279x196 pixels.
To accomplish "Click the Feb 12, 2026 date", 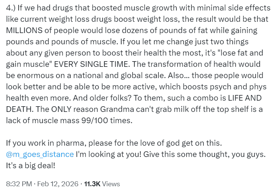I will click(x=58, y=184).
